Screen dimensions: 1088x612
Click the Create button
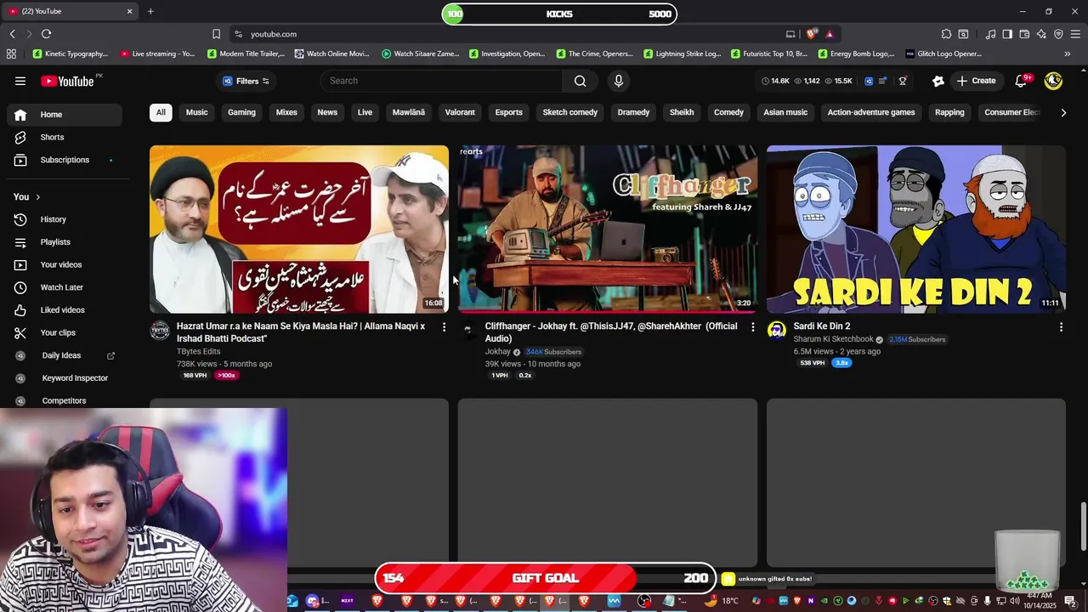point(976,81)
